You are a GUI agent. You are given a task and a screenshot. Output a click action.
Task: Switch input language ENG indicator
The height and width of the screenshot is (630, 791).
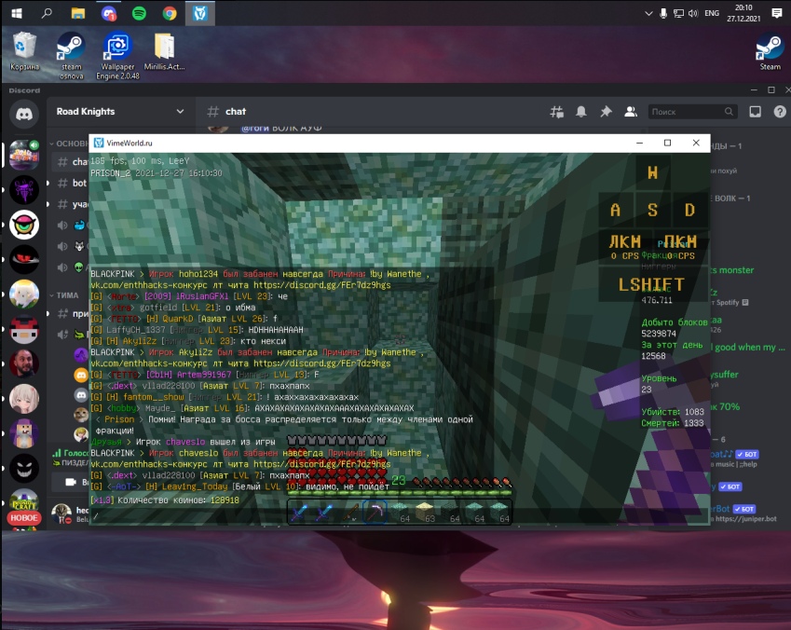[710, 13]
